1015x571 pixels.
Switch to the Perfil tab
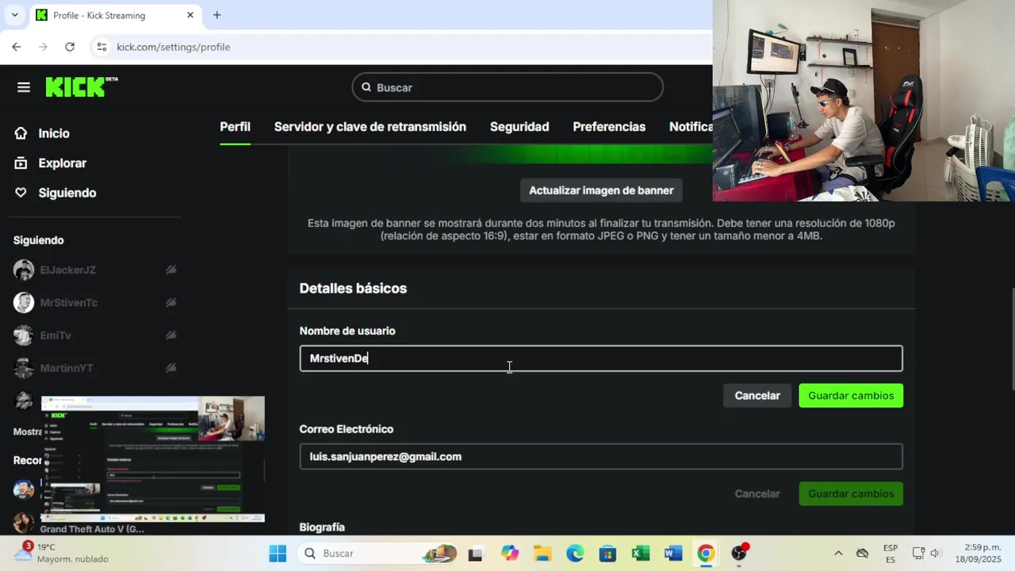click(x=235, y=127)
